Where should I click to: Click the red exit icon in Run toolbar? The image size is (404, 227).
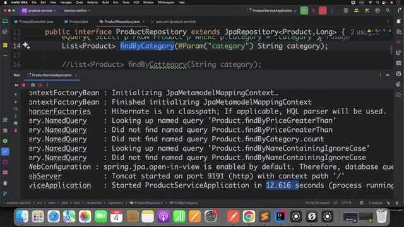click(x=40, y=85)
